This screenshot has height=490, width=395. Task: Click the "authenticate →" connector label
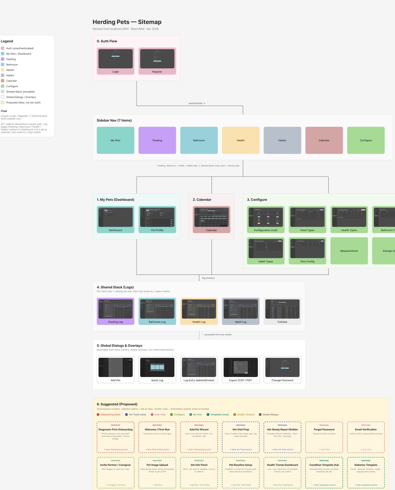[197, 103]
